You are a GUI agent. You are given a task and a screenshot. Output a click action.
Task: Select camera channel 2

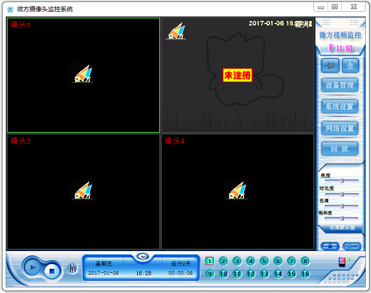pyautogui.click(x=223, y=261)
